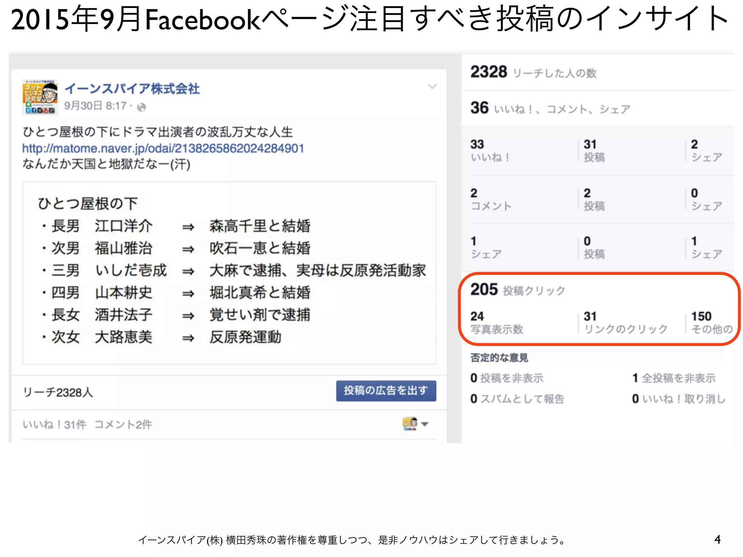The width and height of the screenshot is (743, 557).
Task: Click the post timestamp 9月30日 8:17
Action: (x=95, y=106)
